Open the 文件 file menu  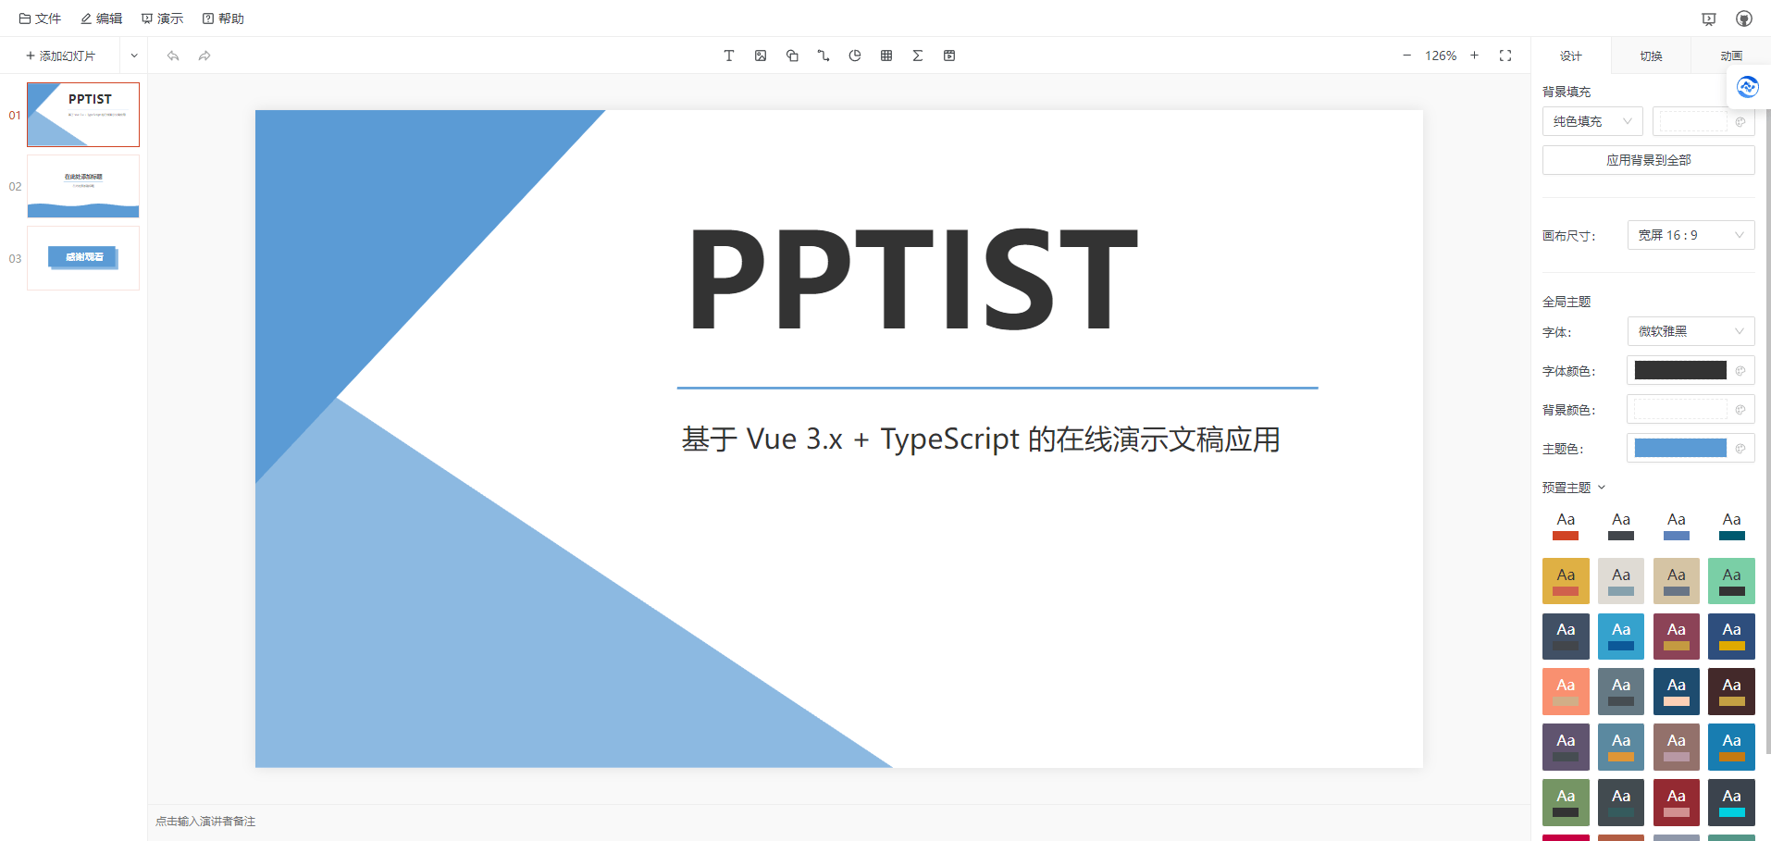click(x=40, y=18)
